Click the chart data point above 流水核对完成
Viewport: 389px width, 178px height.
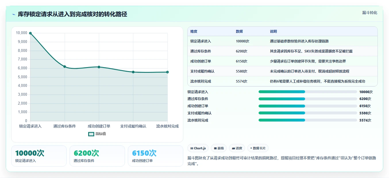point(167,72)
